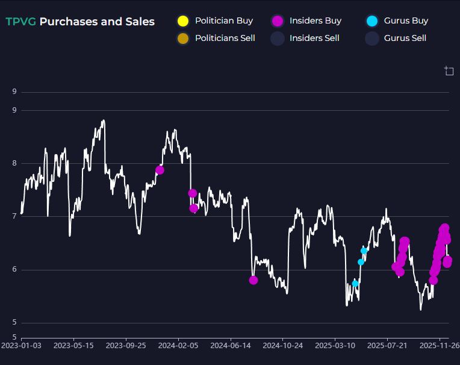Show the Gurus Sell series

coord(372,39)
